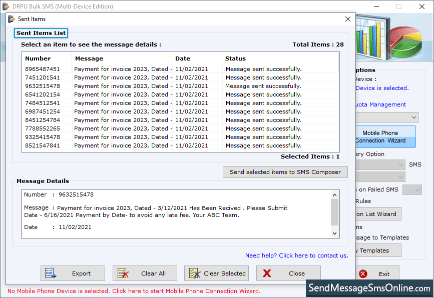Close the DRPU Bulk SMS main window
Image resolution: width=434 pixels, height=298 pixels.
pyautogui.click(x=421, y=6)
